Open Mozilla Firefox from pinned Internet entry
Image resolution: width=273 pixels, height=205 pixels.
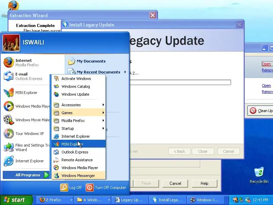click(x=26, y=63)
